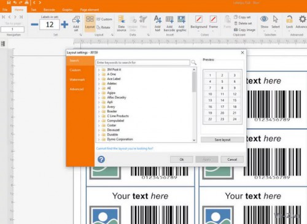
Task: Click Rotate in the Layout group
Action: click(103, 28)
